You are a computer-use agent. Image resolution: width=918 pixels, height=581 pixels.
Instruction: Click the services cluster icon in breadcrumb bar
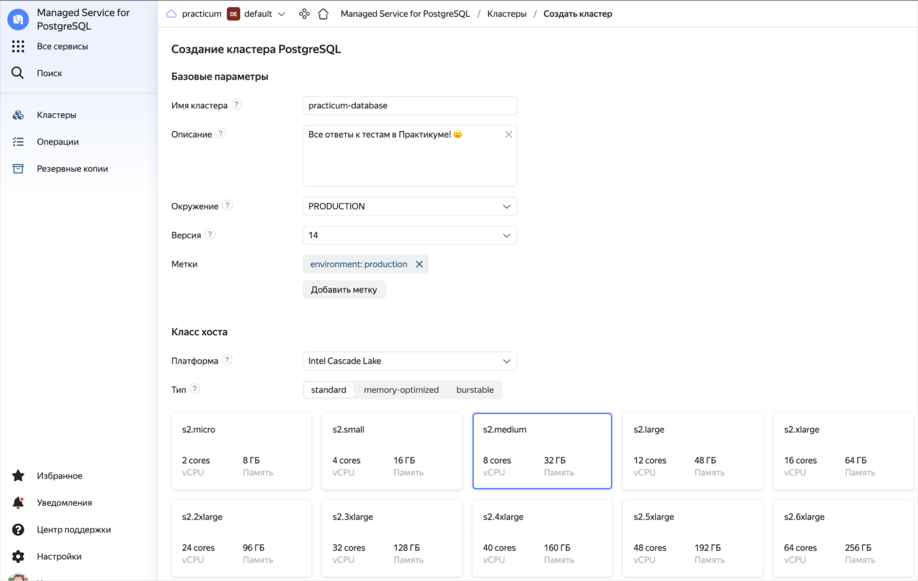click(304, 14)
